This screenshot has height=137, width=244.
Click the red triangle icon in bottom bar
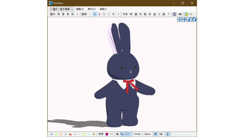(x=70, y=134)
